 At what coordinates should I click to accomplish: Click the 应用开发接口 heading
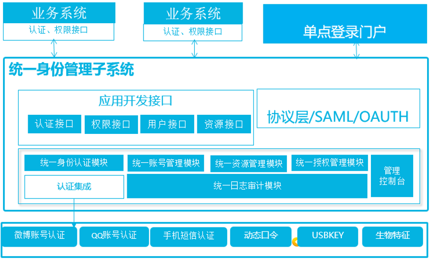(136, 101)
